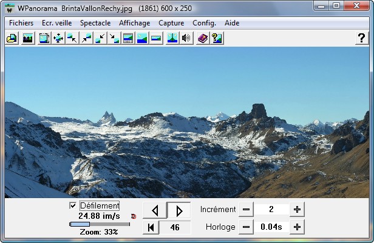The image size is (374, 243).
Task: Open the Spectacle menu
Action: (x=95, y=23)
